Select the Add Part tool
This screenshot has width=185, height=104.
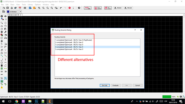2,35
